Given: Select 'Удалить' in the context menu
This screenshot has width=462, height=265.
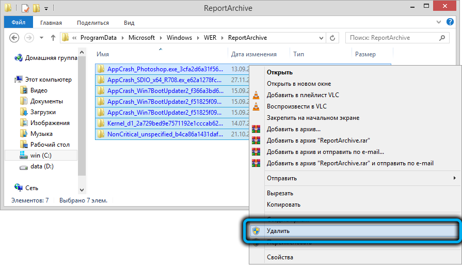Looking at the screenshot, I should [278, 231].
